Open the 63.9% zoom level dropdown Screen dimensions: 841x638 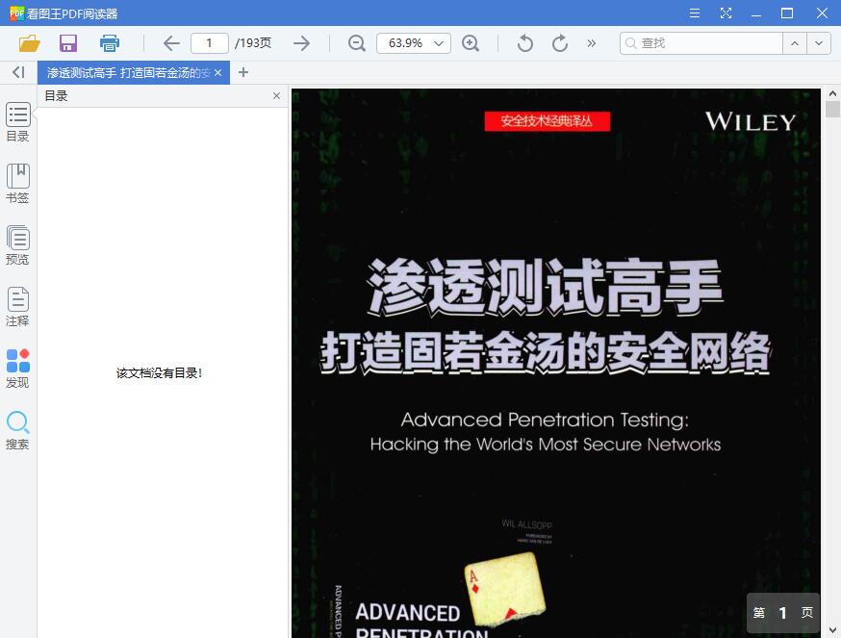pos(413,43)
